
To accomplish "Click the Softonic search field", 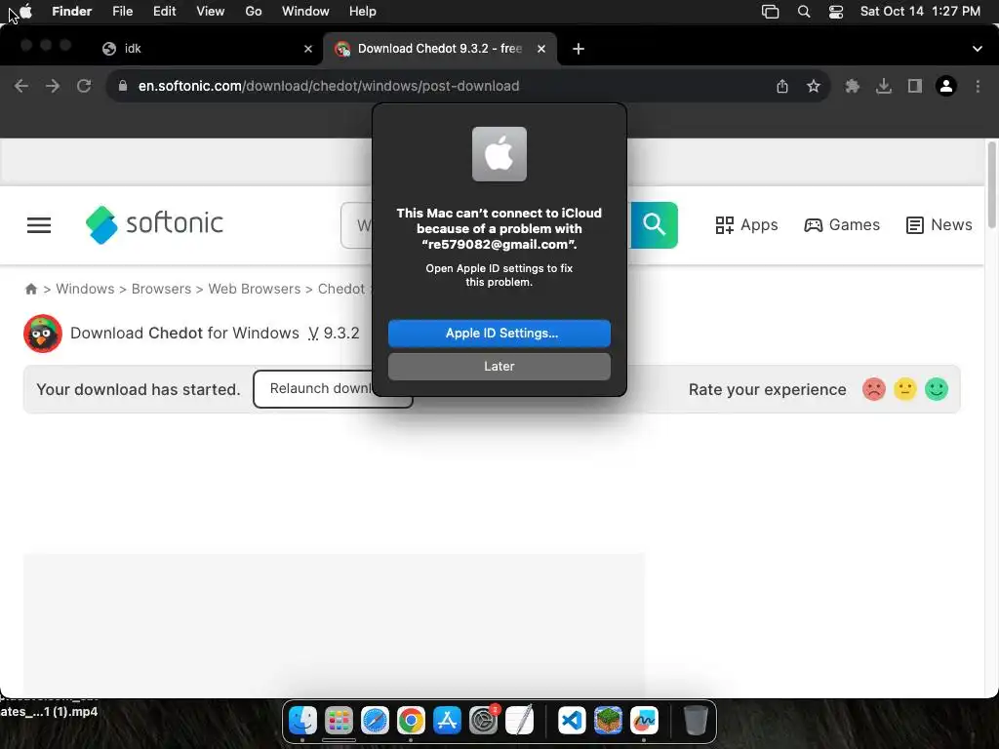I will coord(357,225).
